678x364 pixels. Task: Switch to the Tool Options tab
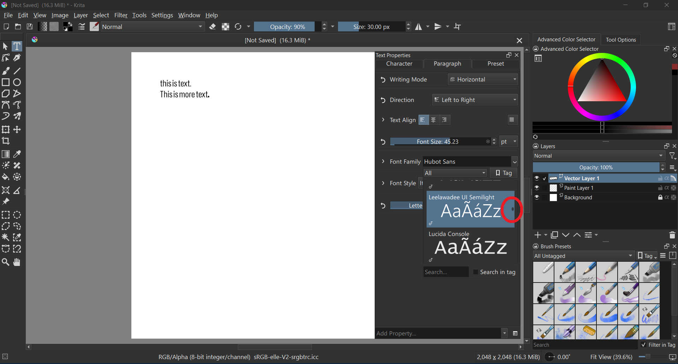[x=621, y=40]
